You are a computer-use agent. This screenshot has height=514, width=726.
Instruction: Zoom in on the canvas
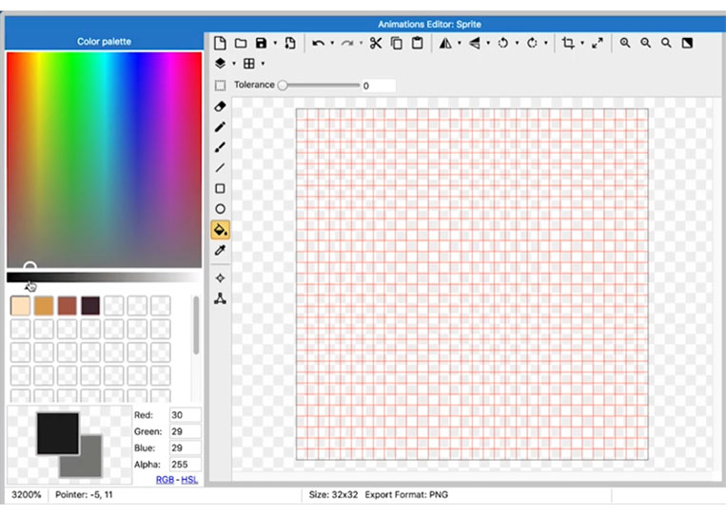625,43
